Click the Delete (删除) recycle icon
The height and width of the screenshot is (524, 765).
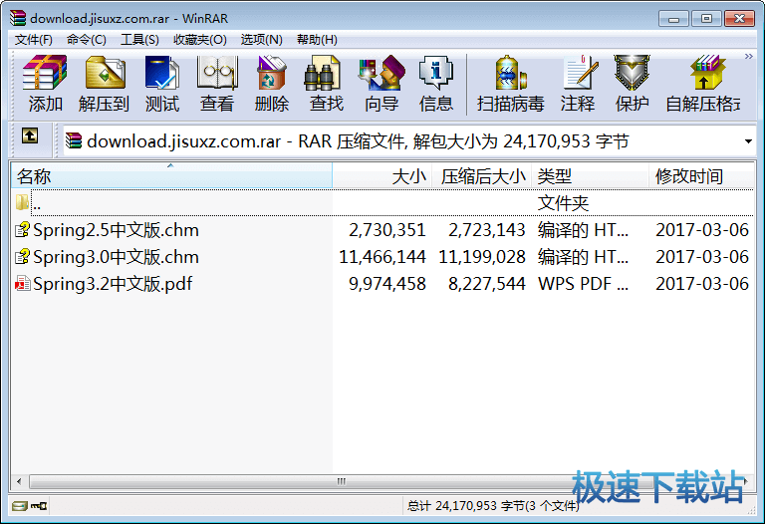(272, 73)
